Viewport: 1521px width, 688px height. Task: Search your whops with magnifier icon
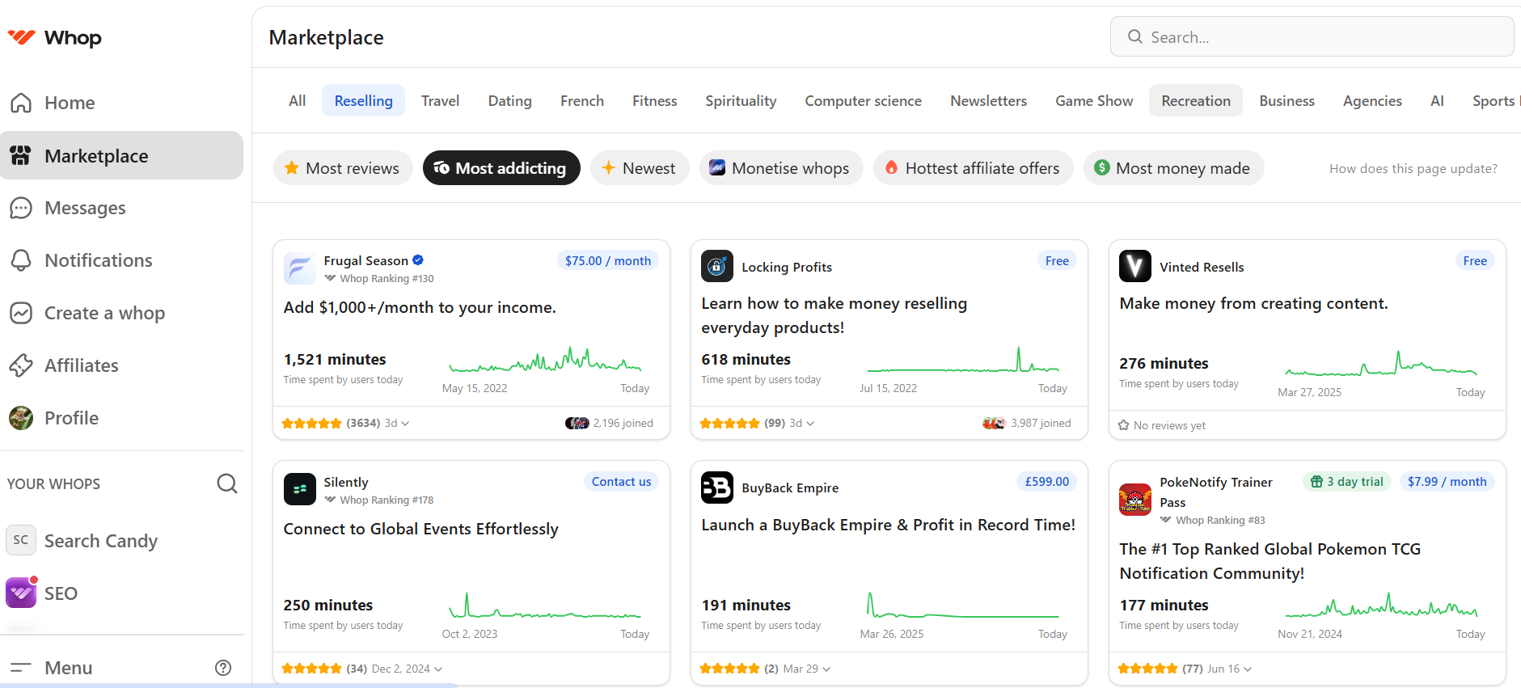[x=227, y=483]
